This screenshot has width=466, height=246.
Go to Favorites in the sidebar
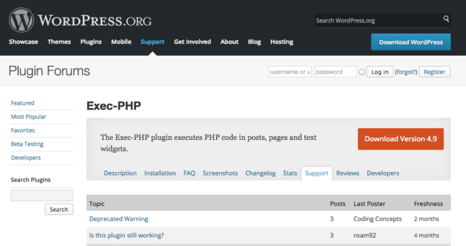click(23, 130)
